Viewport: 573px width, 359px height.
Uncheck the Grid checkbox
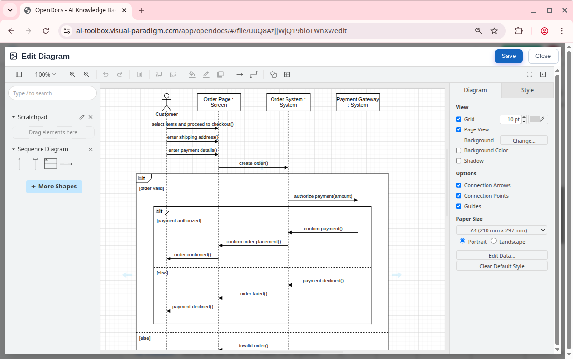pyautogui.click(x=459, y=119)
